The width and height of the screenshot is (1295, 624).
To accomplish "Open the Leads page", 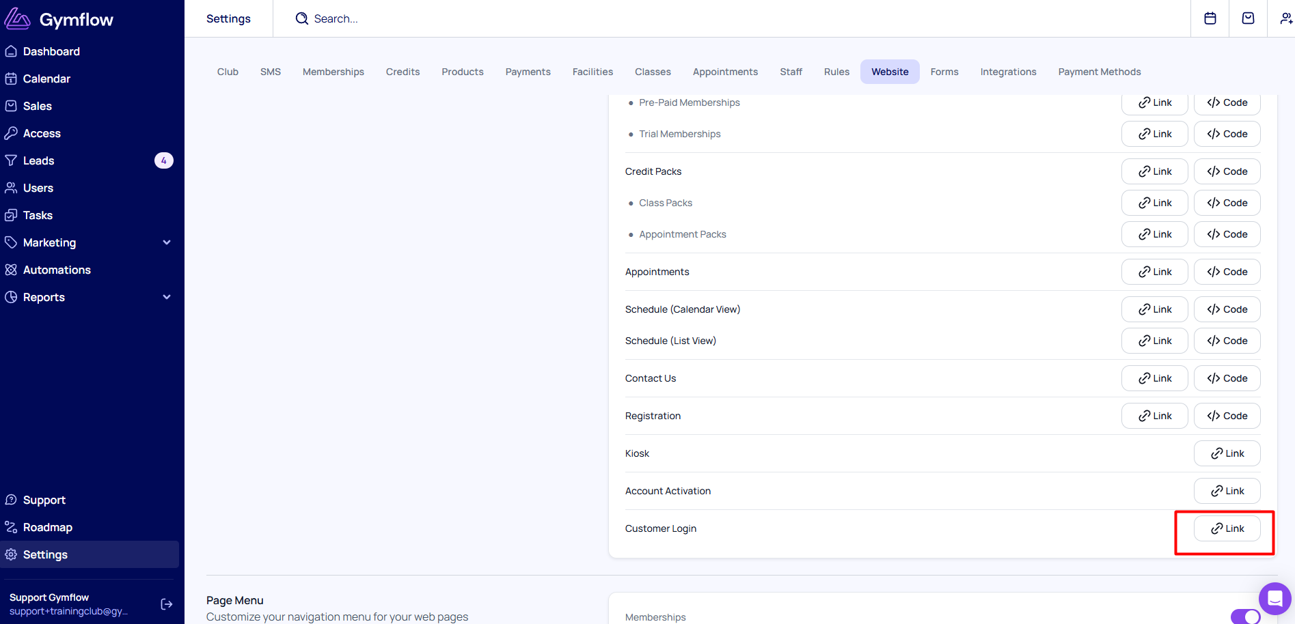I will (38, 160).
